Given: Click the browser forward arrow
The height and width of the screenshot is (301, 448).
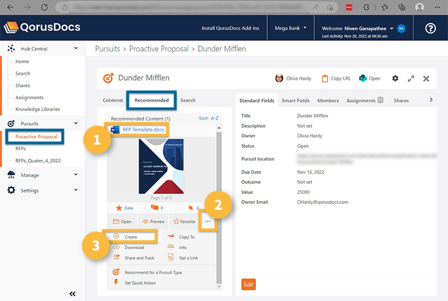Looking at the screenshot, I should pos(27,7).
